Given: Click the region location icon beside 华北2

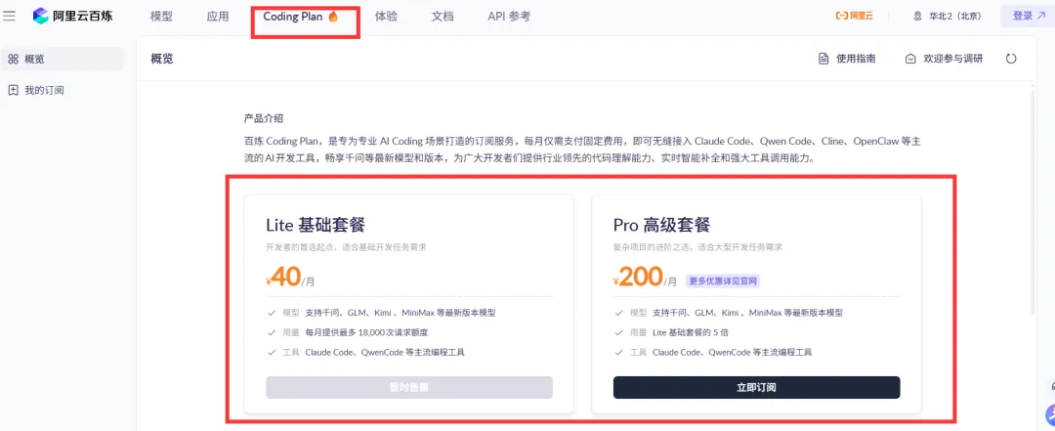Looking at the screenshot, I should 917,17.
